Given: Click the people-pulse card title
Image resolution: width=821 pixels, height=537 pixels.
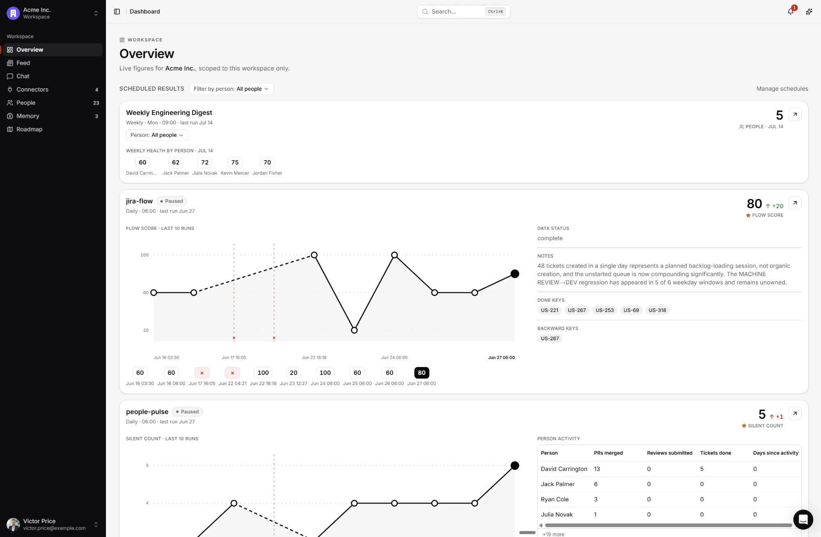Looking at the screenshot, I should point(147,412).
